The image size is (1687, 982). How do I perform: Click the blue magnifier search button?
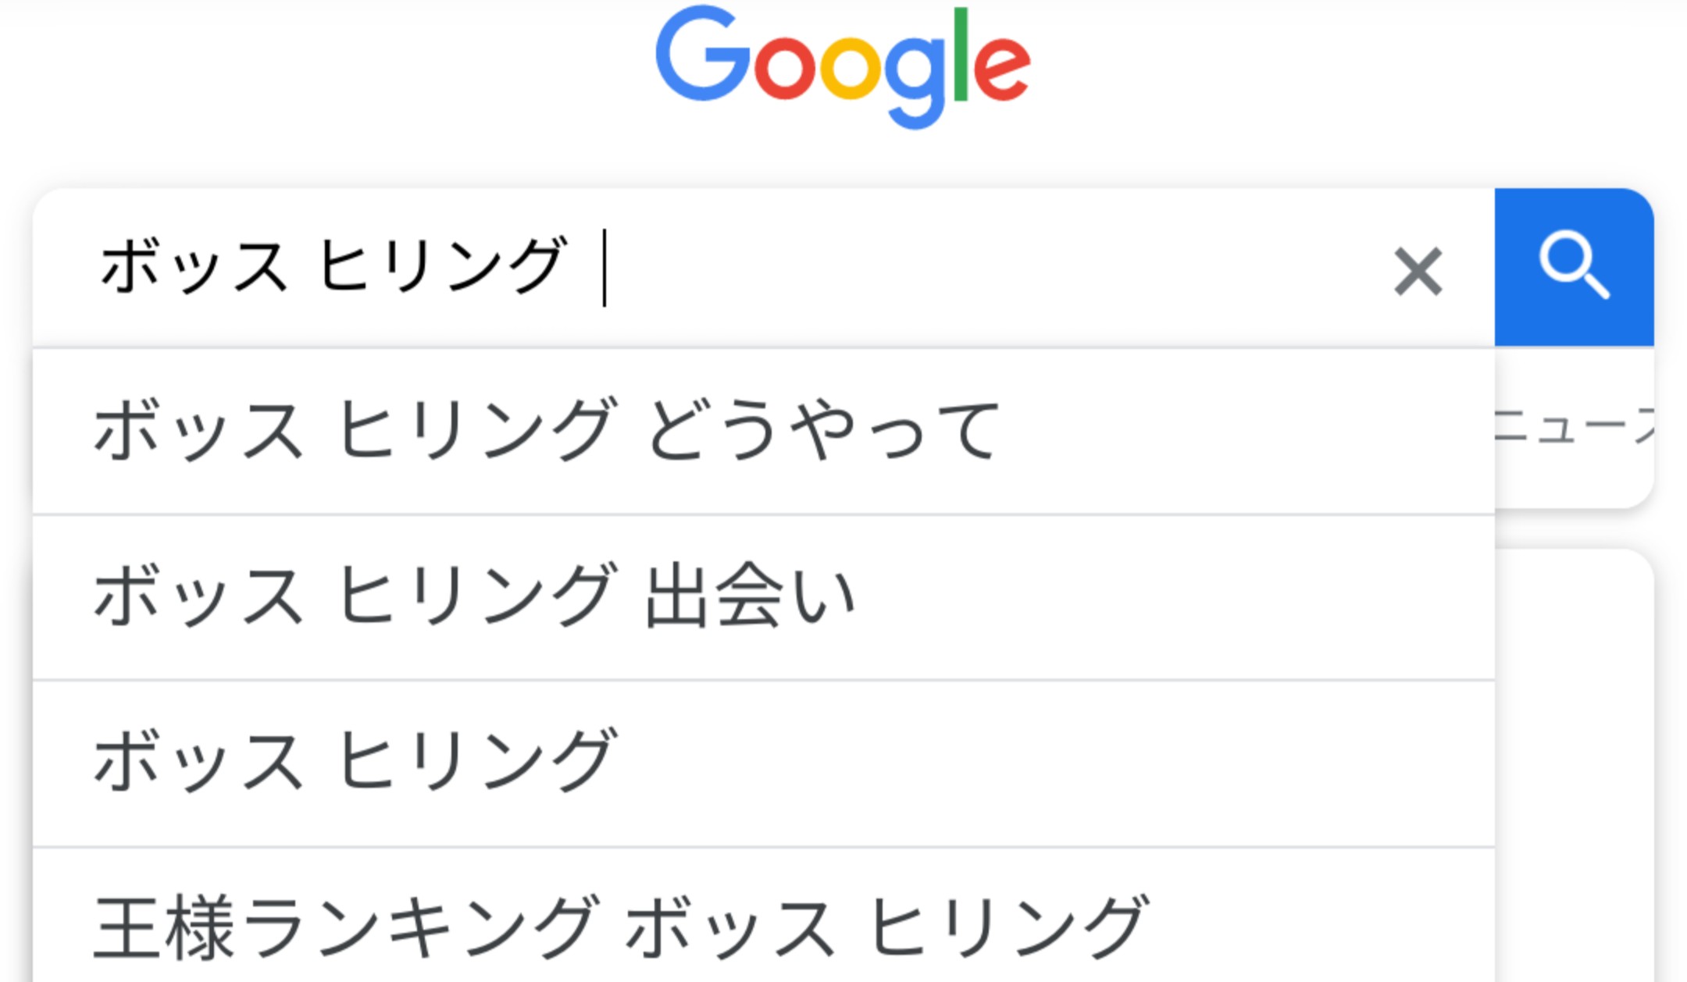(1574, 267)
